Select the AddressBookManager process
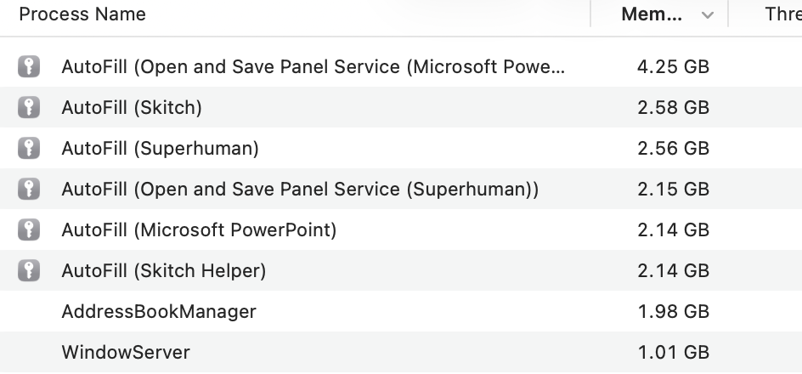This screenshot has width=802, height=374. click(159, 312)
